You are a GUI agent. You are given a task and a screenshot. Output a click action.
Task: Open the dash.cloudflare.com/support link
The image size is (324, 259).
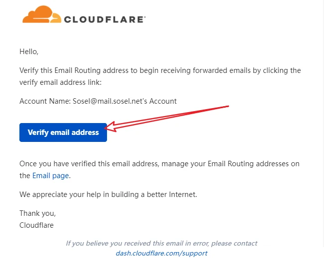(x=161, y=253)
